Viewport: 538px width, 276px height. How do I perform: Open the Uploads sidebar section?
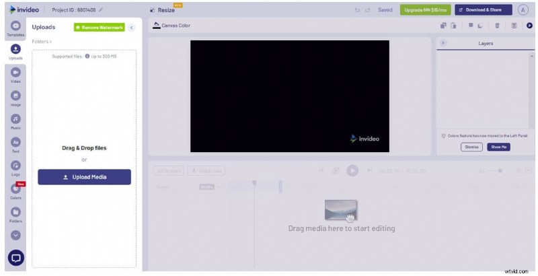click(x=15, y=51)
